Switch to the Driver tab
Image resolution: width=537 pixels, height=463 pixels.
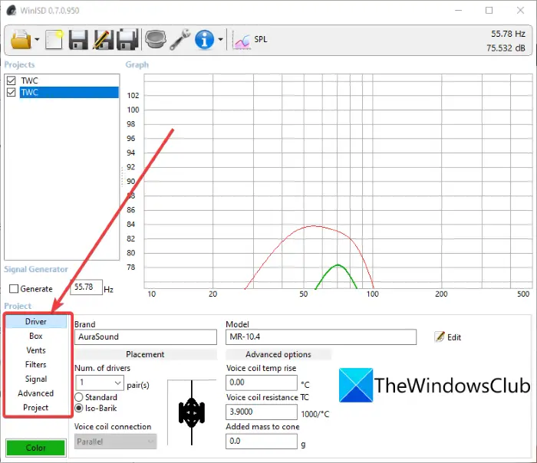tap(36, 322)
